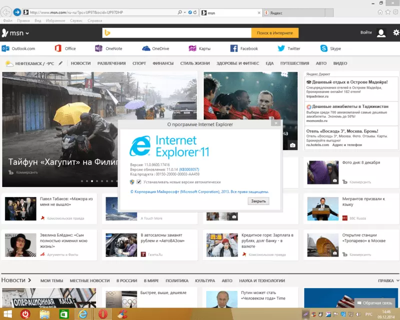Open the Skype shortcut icon

324,48
